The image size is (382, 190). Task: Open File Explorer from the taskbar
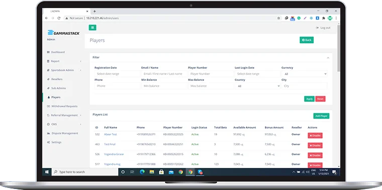(x=151, y=172)
